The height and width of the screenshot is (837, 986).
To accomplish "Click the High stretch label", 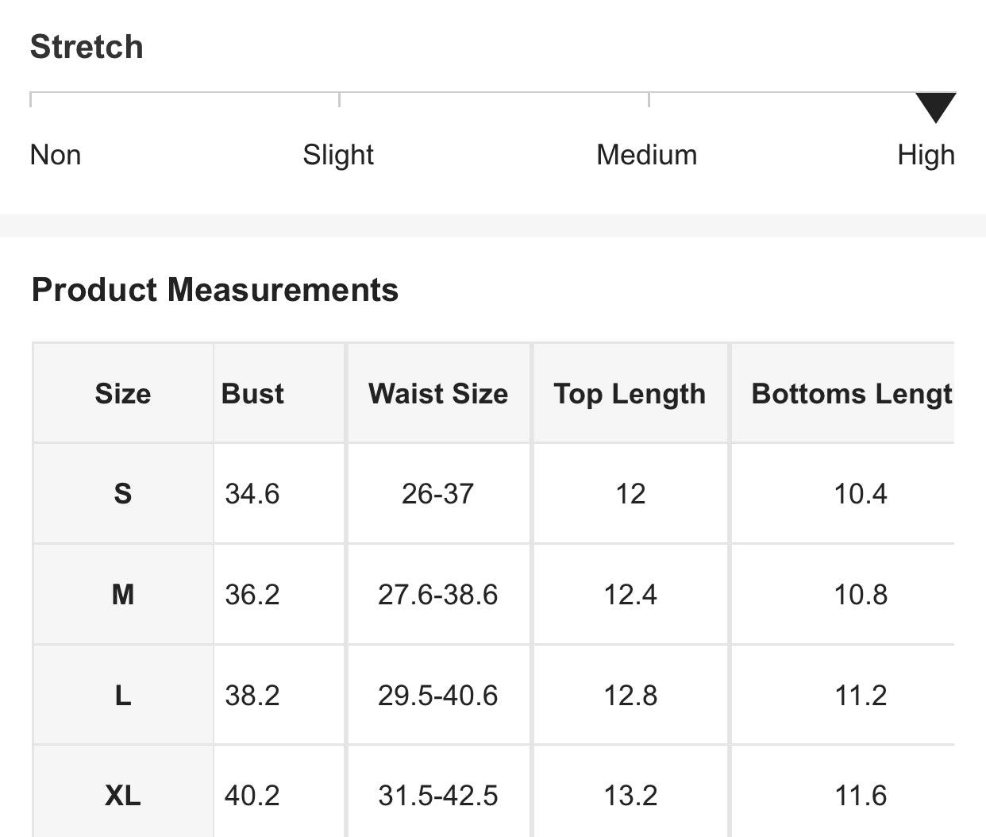I will coord(926,155).
